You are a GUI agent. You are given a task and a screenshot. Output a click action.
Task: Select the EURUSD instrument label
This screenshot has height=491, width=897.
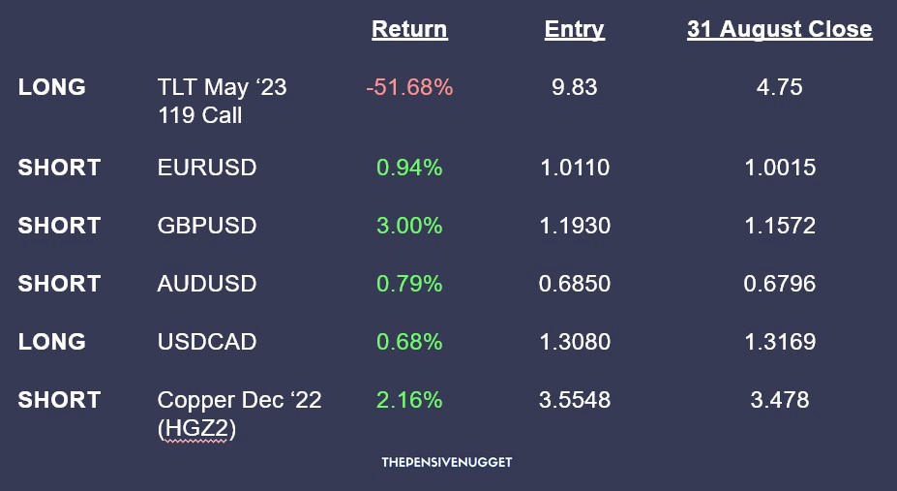coord(206,168)
